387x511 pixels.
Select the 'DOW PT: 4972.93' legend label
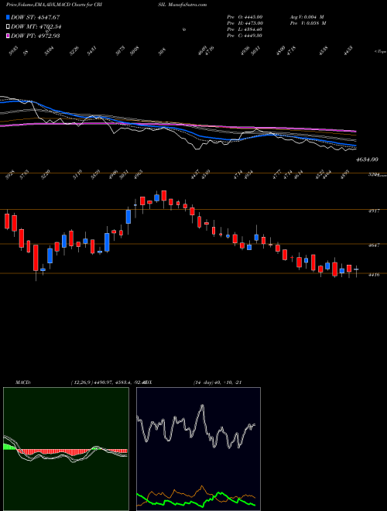pyautogui.click(x=35, y=36)
